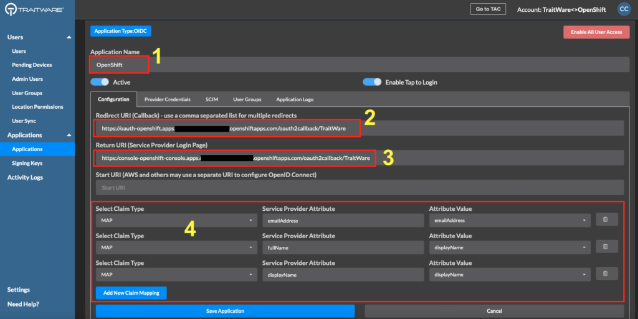Open Claim Type dropdown for emailAddress row
The image size is (638, 319).
click(x=176, y=220)
